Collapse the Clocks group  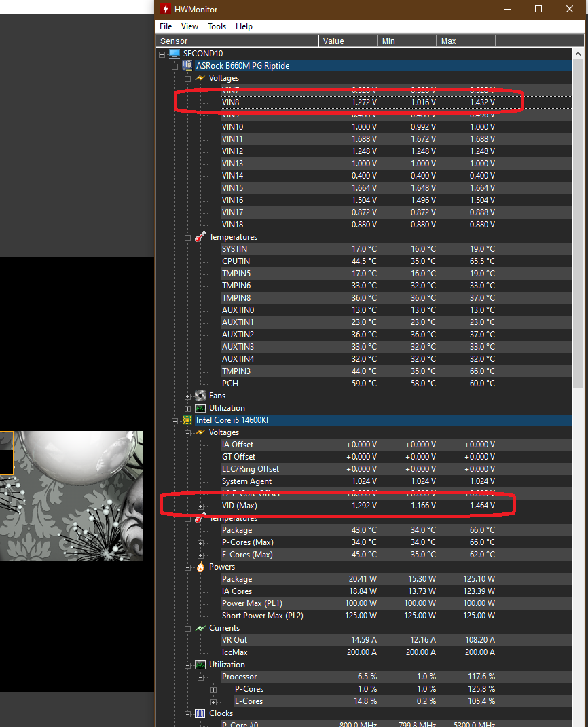pyautogui.click(x=188, y=714)
